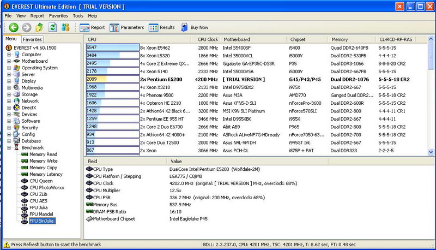
Task: Select the Devices icon in tree
Action: pyautogui.click(x=17, y=115)
